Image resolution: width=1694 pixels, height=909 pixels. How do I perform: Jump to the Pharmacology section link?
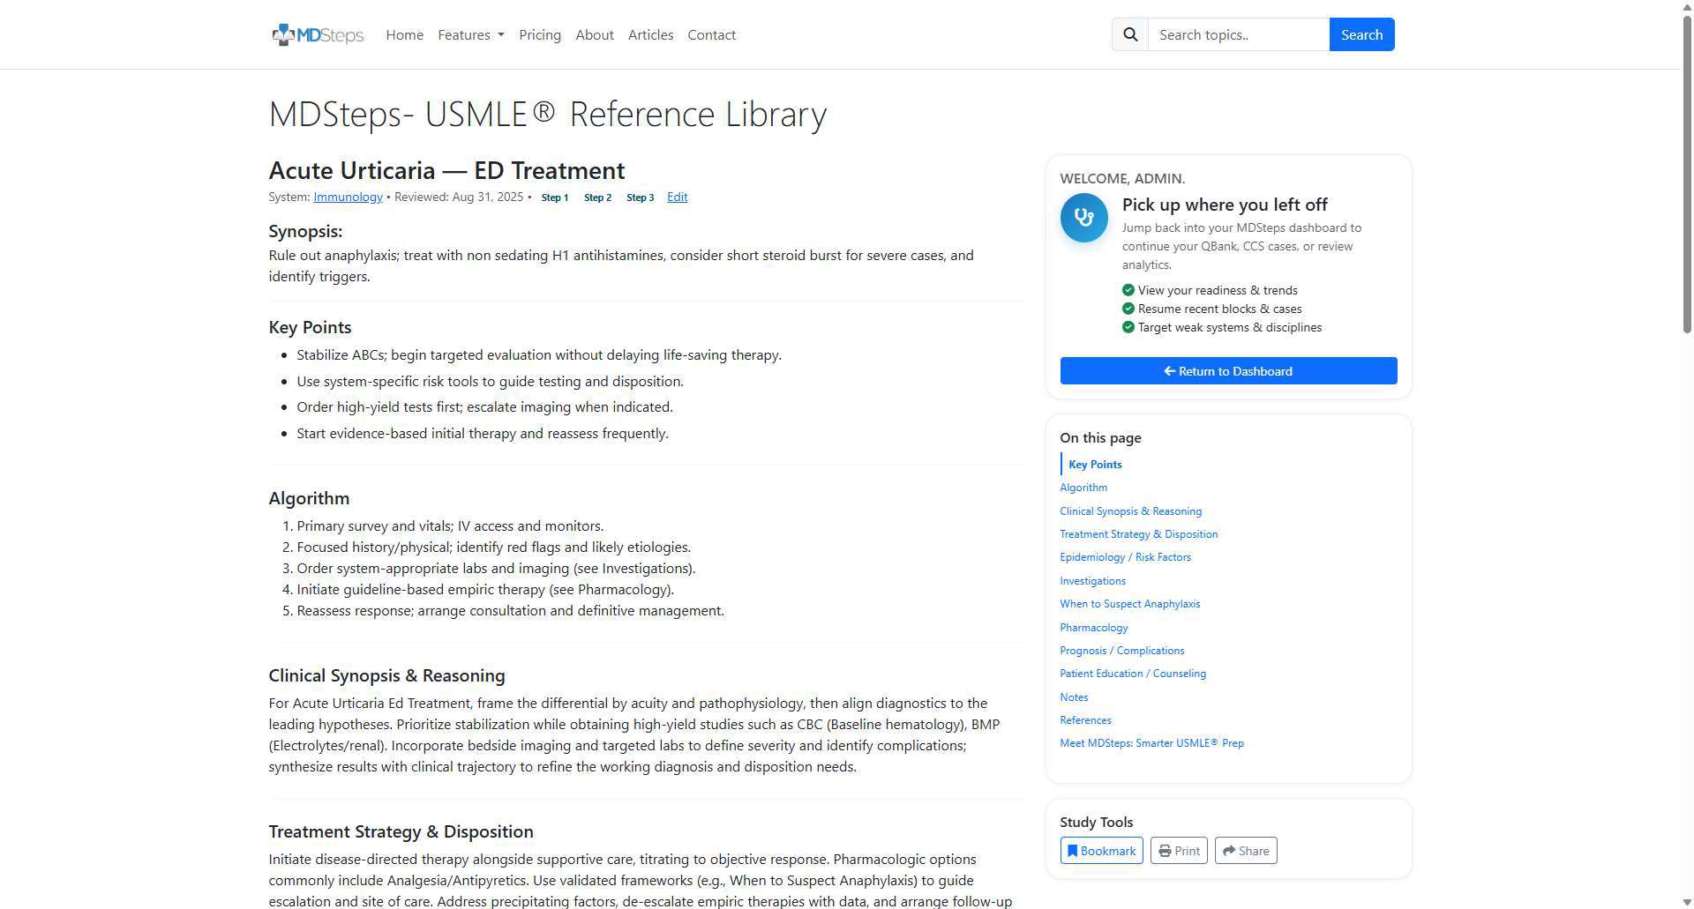1093,627
